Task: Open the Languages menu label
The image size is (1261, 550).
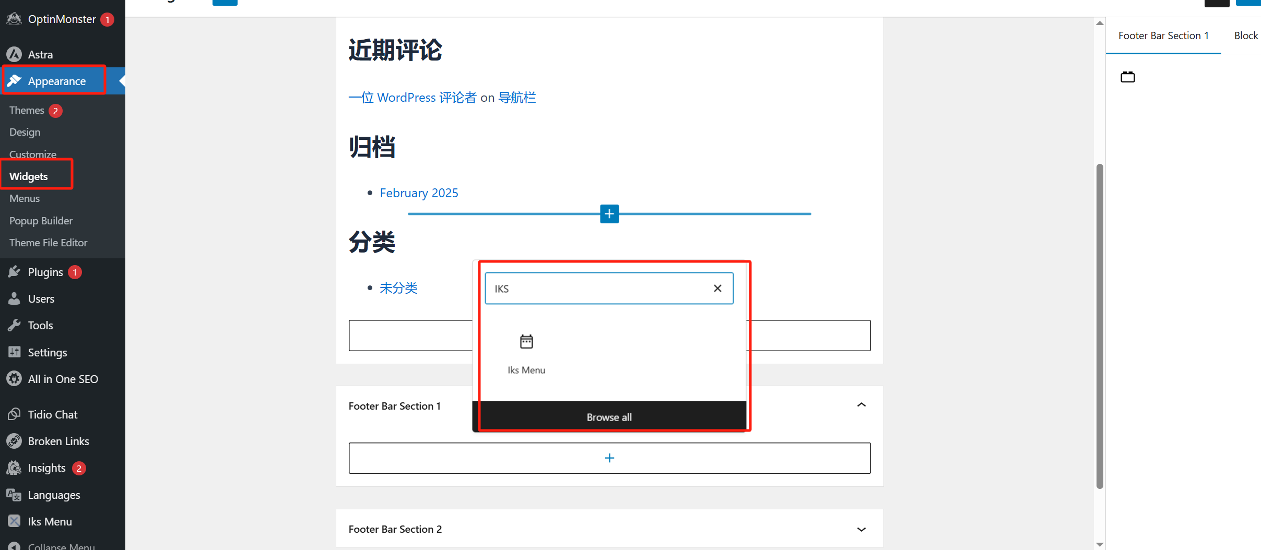Action: pyautogui.click(x=54, y=495)
